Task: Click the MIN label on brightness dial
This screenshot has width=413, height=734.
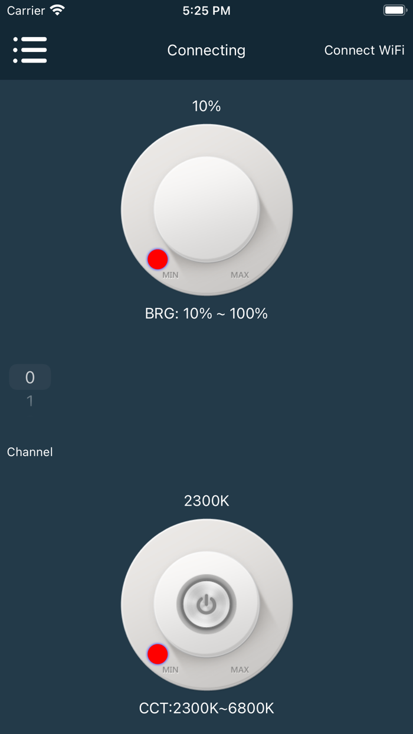Action: pos(171,275)
